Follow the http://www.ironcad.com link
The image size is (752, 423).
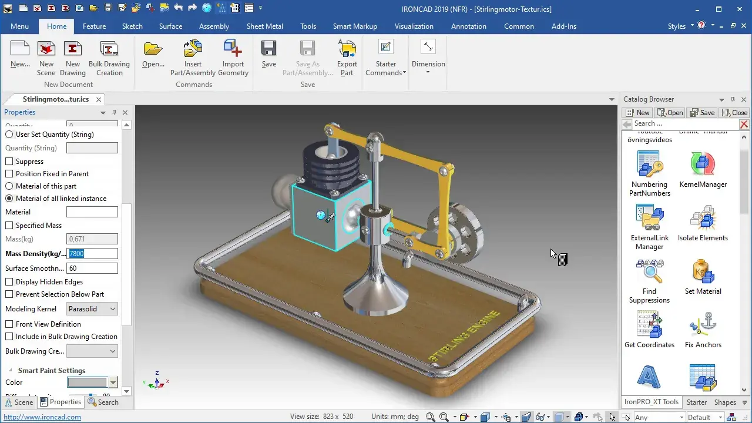pos(42,417)
